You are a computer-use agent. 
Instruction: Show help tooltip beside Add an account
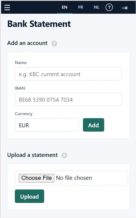(x=54, y=44)
